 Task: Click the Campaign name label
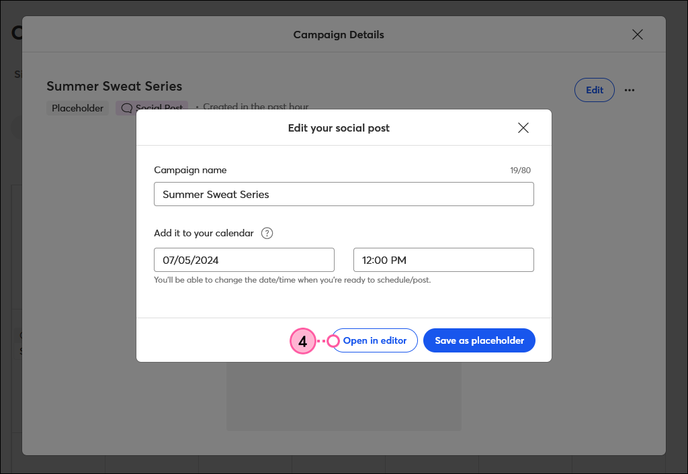pos(190,170)
